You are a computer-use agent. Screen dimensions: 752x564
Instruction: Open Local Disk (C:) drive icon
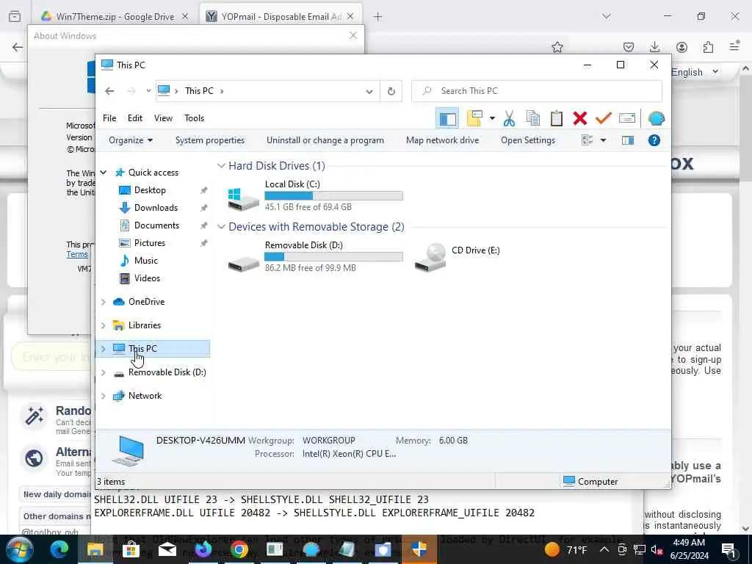(x=243, y=198)
